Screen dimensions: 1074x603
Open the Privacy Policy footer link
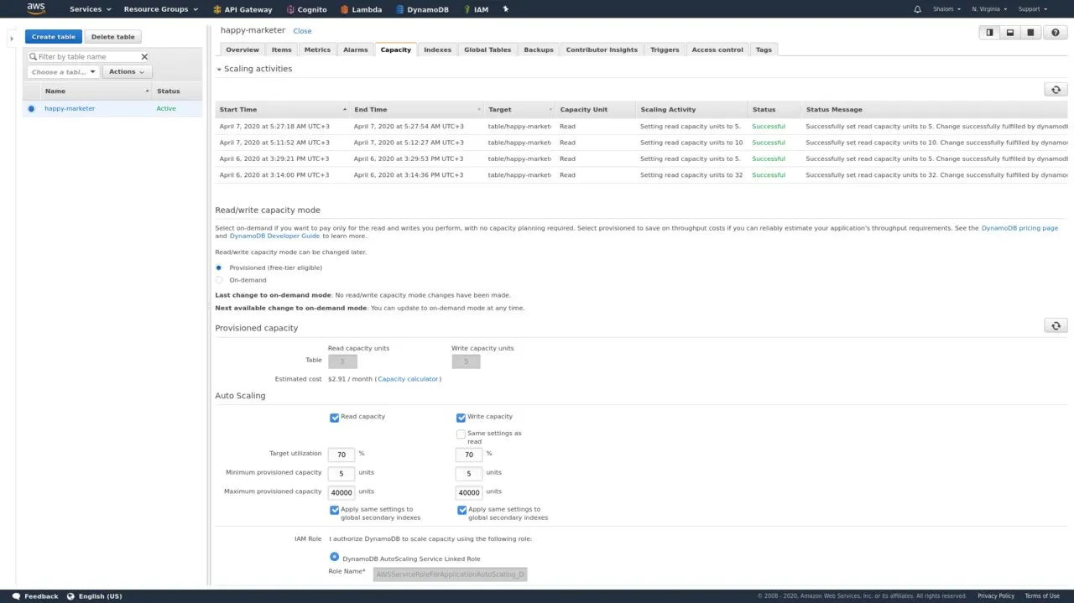(996, 596)
